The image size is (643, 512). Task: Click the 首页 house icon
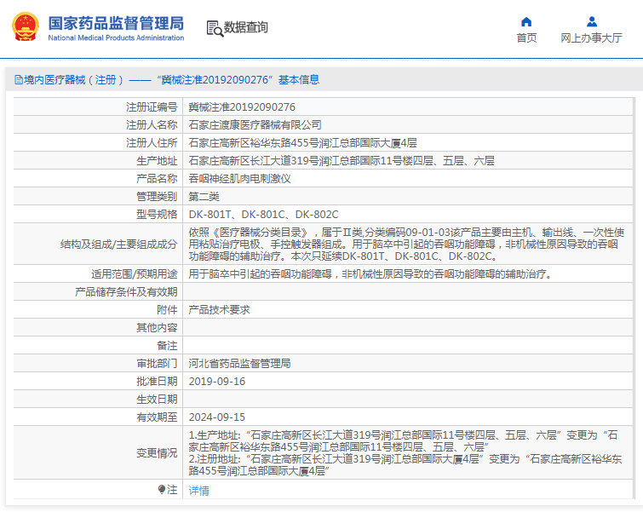pyautogui.click(x=526, y=22)
